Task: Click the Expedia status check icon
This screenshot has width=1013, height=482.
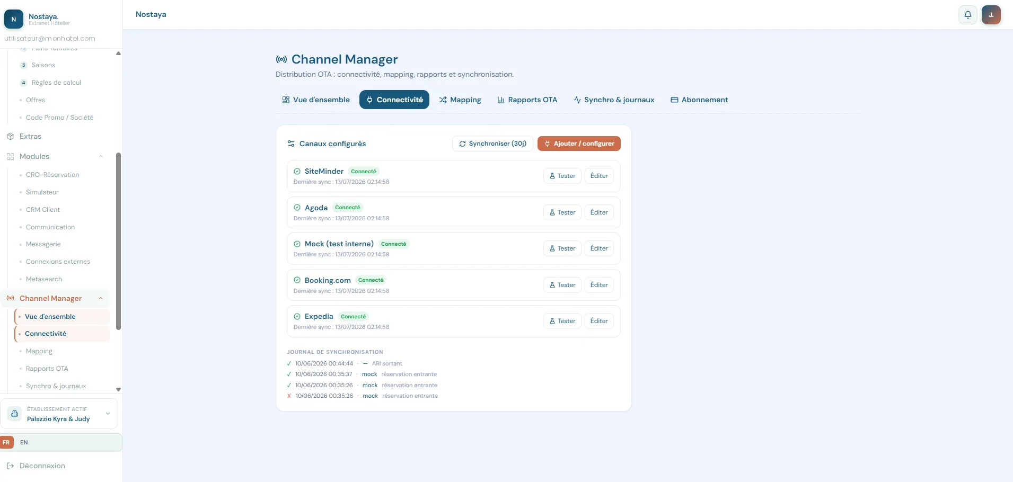Action: coord(297,316)
